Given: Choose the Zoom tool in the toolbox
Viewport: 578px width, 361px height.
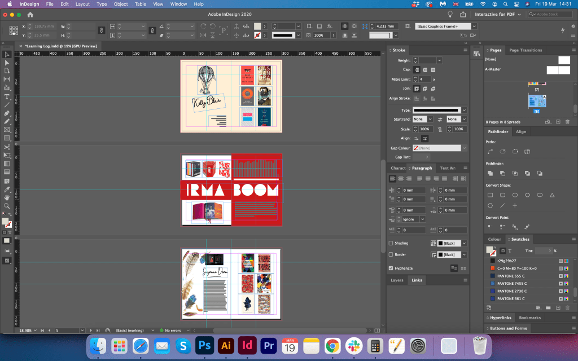Looking at the screenshot, I should tap(7, 206).
